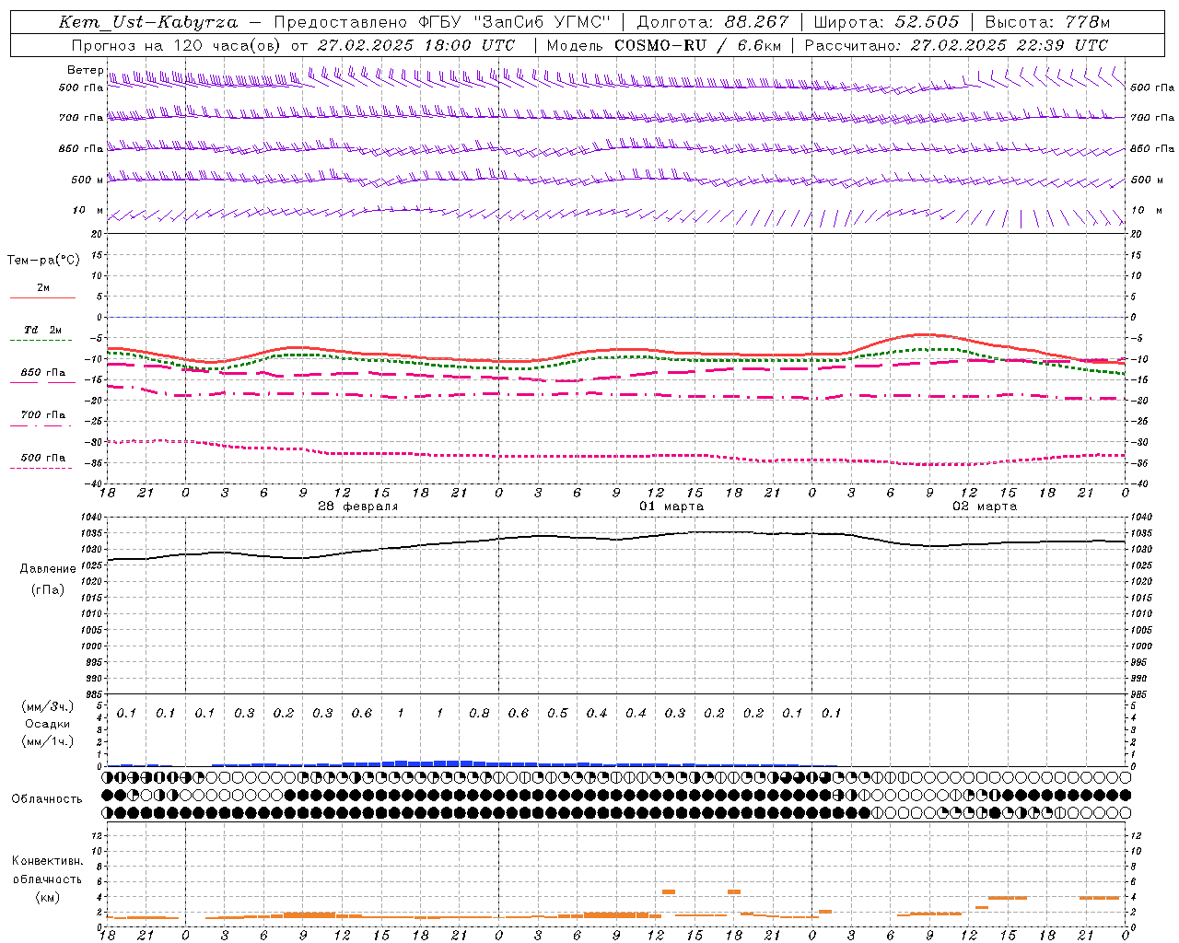This screenshot has width=1179, height=943.
Task: Click the Ветер wind panel label
Action: pyautogui.click(x=86, y=70)
